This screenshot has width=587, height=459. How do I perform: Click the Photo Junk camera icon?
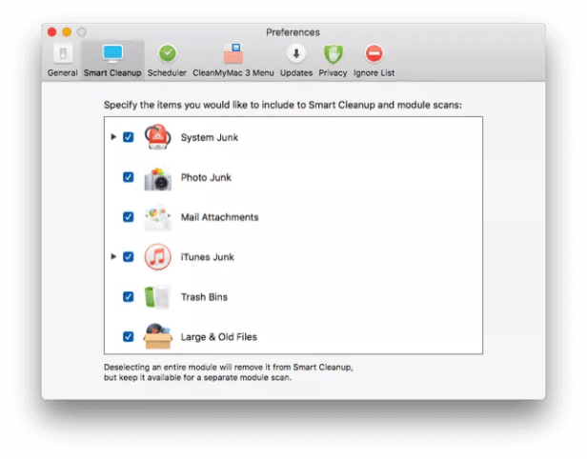157,179
